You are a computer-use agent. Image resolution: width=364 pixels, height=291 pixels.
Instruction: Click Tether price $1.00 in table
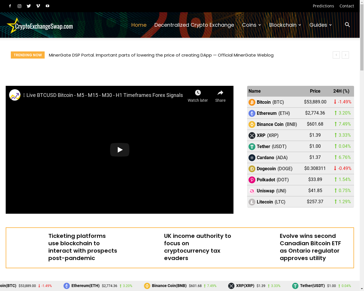(x=315, y=146)
